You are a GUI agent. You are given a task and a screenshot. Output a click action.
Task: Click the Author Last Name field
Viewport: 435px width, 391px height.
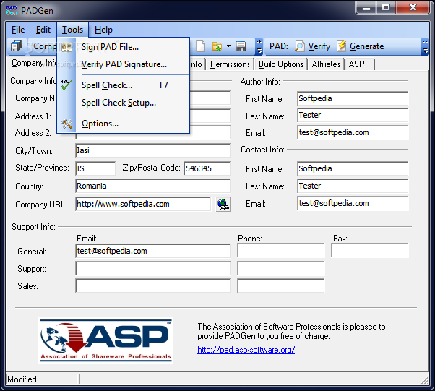click(353, 115)
